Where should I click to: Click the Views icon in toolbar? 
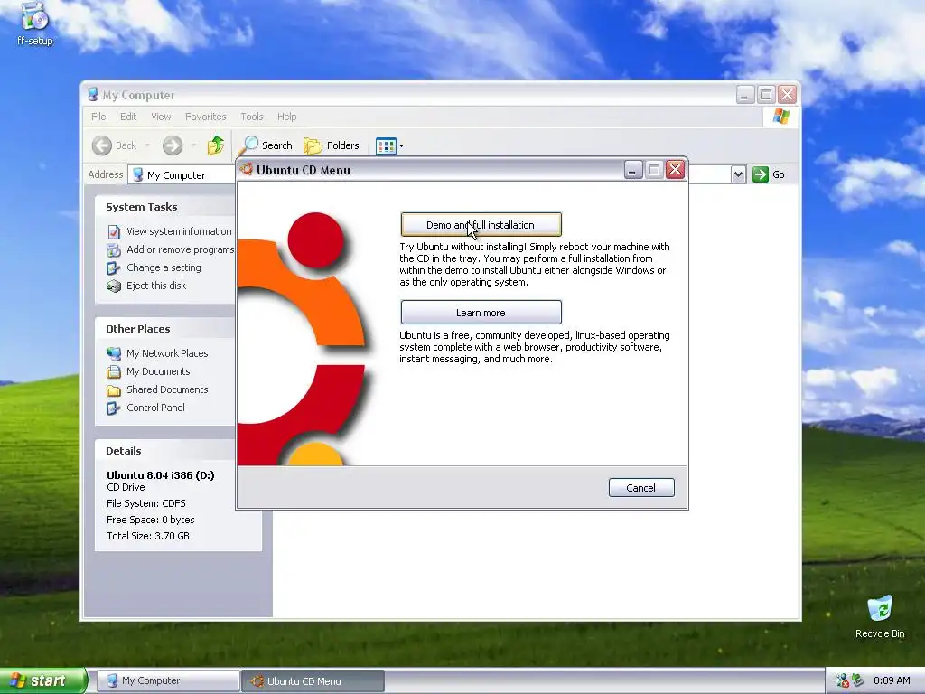click(386, 145)
